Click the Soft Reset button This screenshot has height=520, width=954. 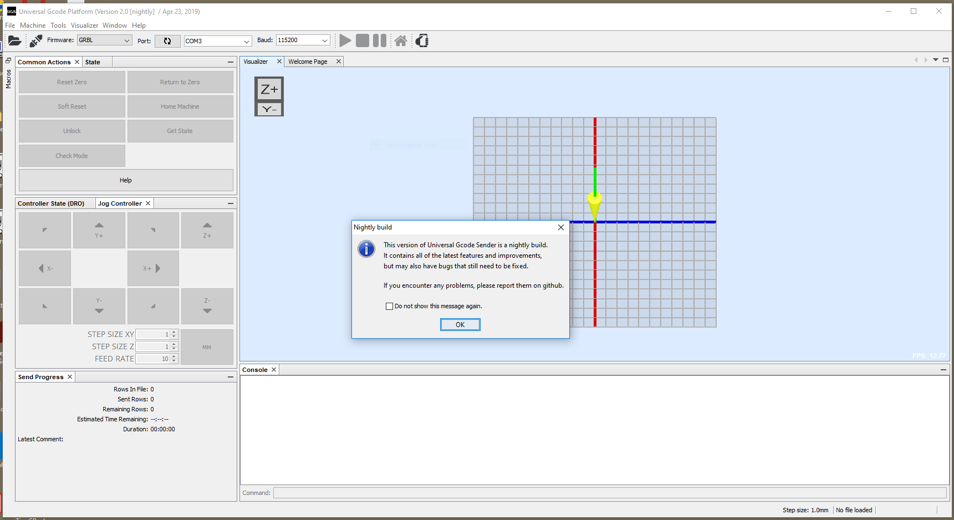72,106
